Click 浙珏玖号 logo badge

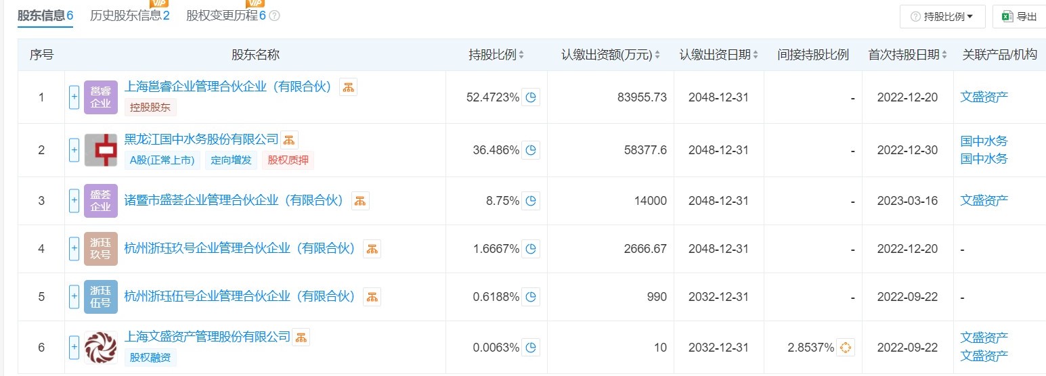tap(101, 249)
